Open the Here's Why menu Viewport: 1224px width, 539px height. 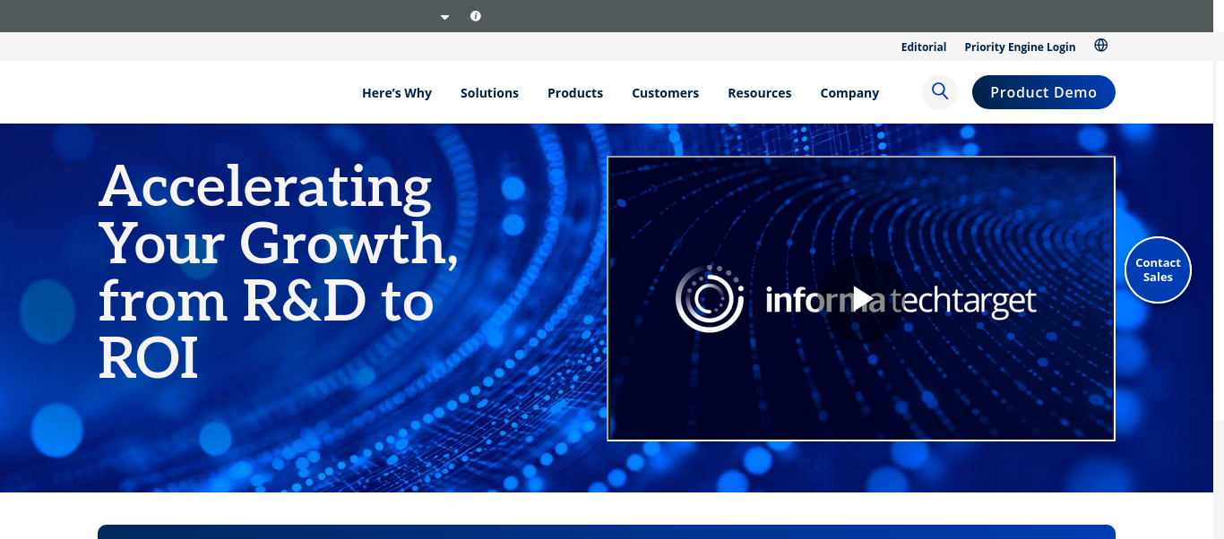[x=397, y=93]
